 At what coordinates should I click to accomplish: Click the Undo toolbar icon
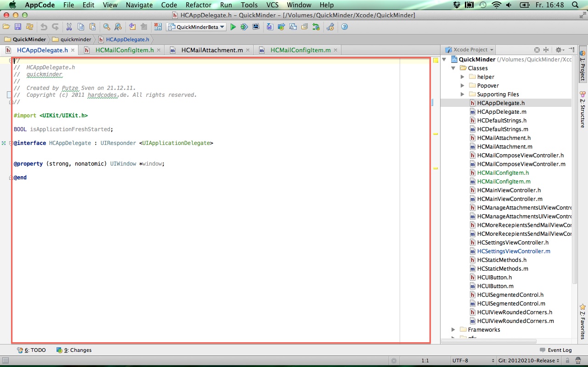(44, 27)
